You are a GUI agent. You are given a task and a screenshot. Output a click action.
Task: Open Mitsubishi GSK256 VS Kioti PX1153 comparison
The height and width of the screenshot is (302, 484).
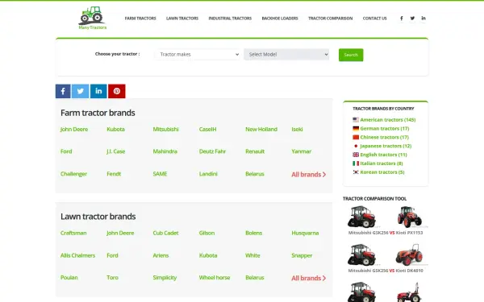click(386, 233)
